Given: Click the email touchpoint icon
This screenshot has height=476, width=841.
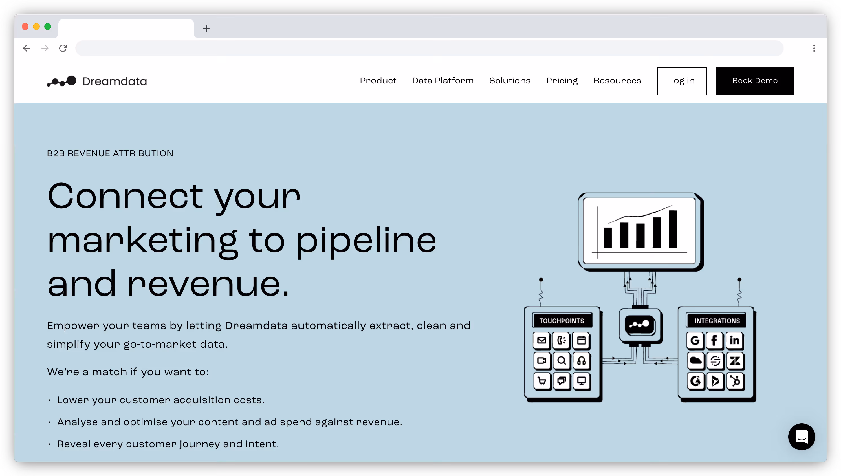Looking at the screenshot, I should point(542,341).
